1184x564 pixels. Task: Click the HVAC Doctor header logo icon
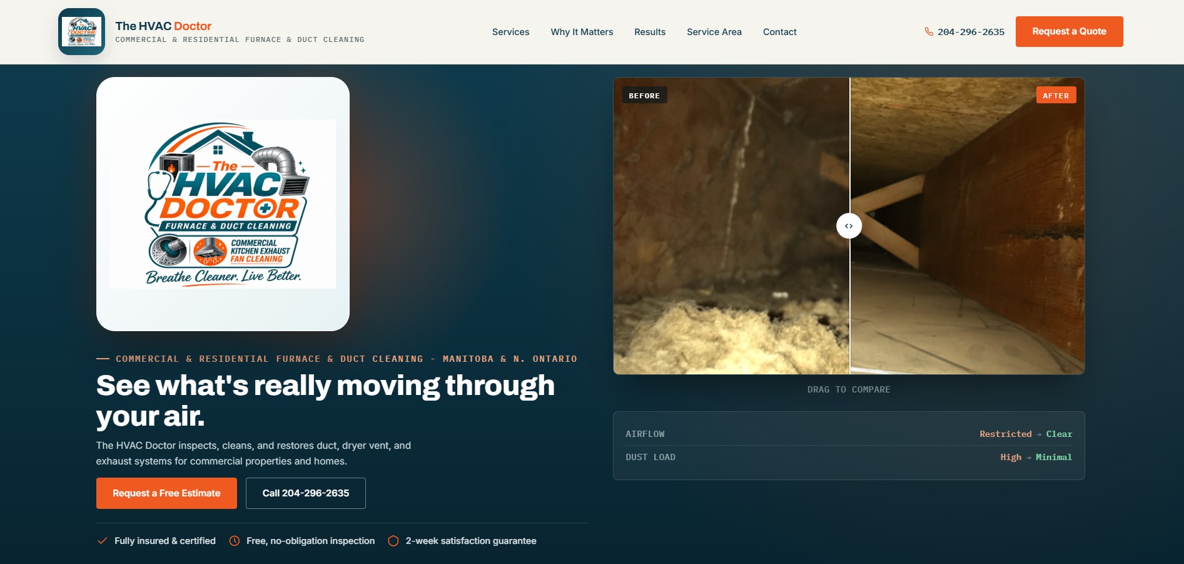[x=81, y=31]
